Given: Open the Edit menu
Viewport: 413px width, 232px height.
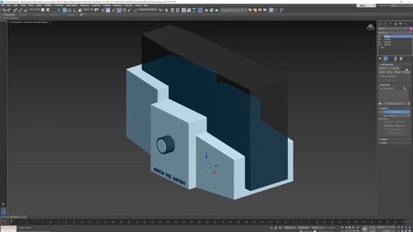Looking at the screenshot, I should click(8, 5).
